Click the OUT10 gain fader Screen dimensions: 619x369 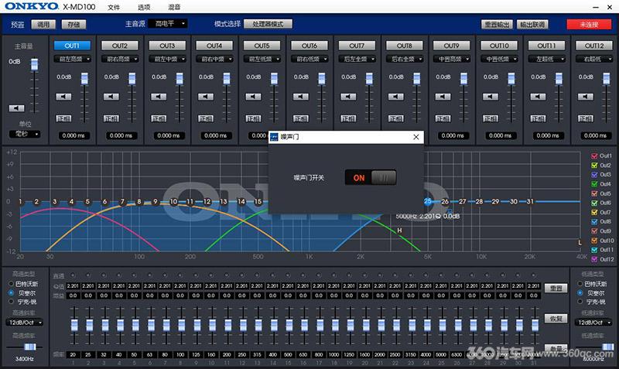click(x=511, y=79)
